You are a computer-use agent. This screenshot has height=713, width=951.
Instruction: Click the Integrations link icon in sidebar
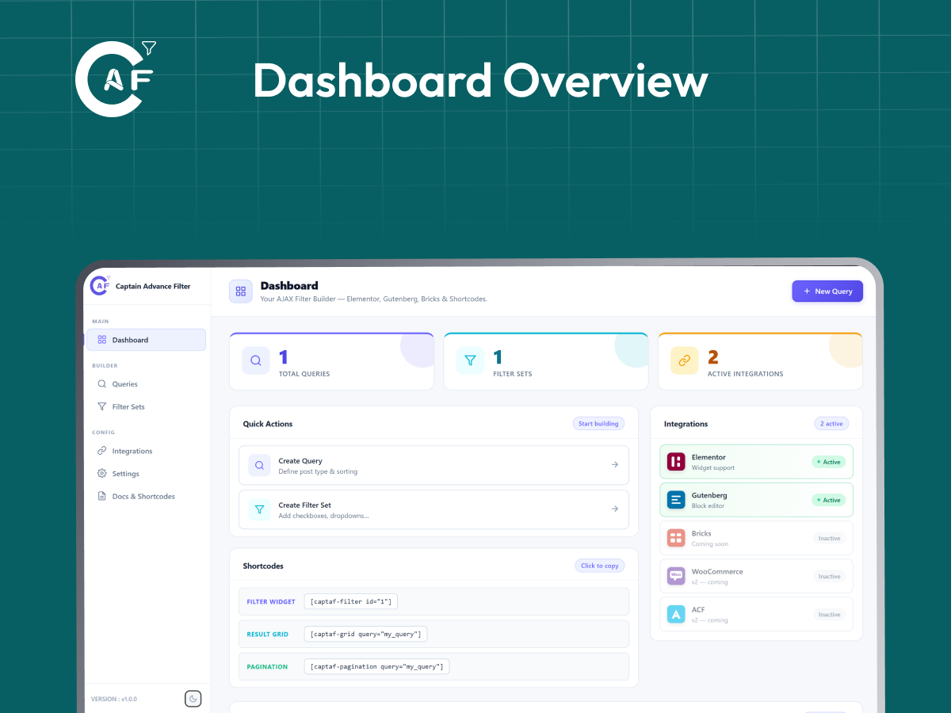pyautogui.click(x=102, y=451)
